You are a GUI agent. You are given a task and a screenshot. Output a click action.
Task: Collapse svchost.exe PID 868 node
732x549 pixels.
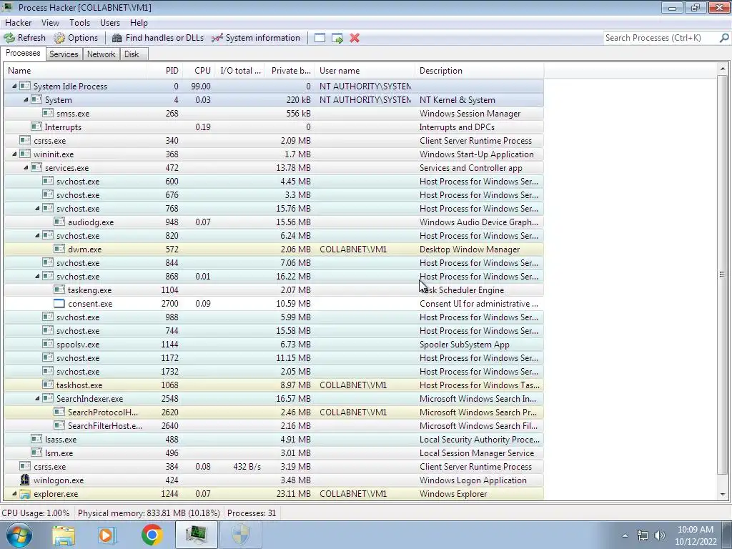coord(37,277)
